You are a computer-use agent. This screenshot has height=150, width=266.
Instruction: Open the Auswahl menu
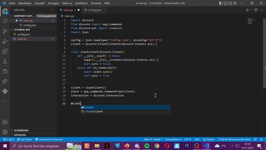39,3
